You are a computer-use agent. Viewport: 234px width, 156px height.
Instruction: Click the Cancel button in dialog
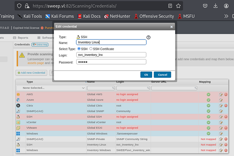click(162, 74)
